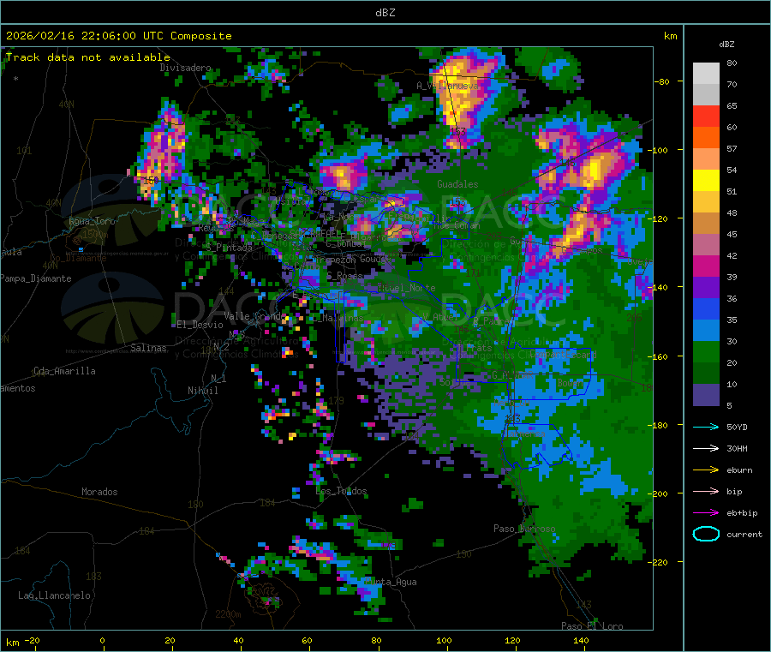Select the tan 45-48 dBZ band
The width and height of the screenshot is (771, 652).
pyautogui.click(x=706, y=224)
